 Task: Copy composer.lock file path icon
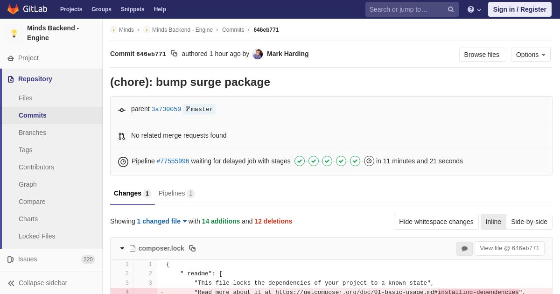(x=192, y=248)
